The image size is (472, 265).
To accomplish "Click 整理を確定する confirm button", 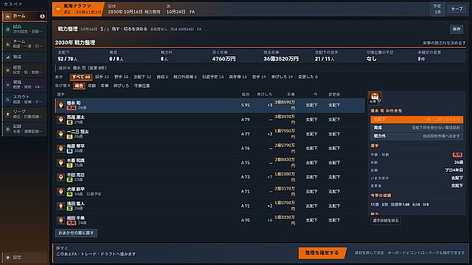I will [322, 253].
